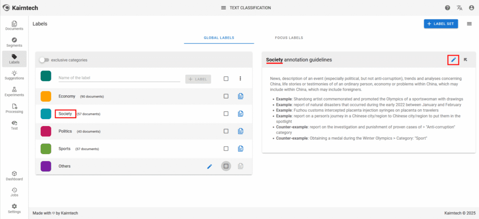Image resolution: width=479 pixels, height=219 pixels.
Task: Select the Global Labels tab
Action: coord(218,38)
